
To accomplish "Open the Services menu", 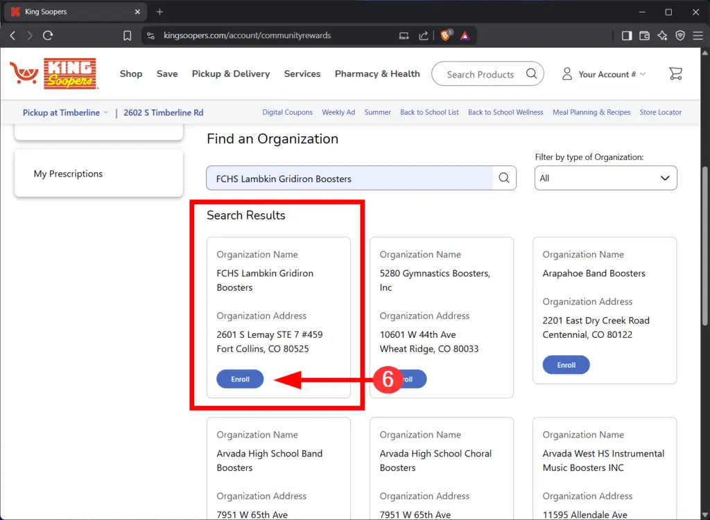I will 302,73.
